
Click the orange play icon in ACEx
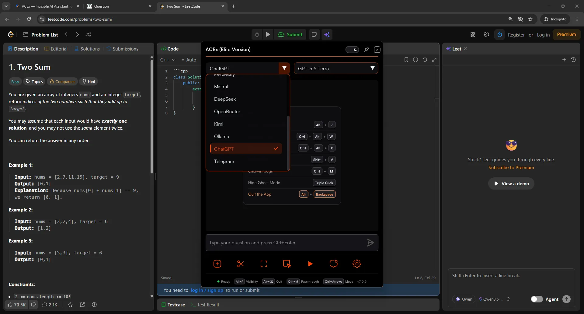pos(310,264)
